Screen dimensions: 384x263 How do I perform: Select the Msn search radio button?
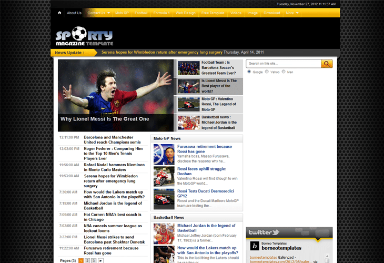[x=284, y=72]
